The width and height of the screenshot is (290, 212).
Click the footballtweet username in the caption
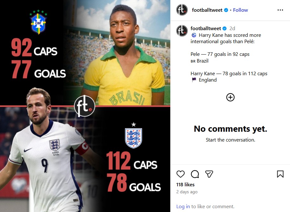coord(206,29)
